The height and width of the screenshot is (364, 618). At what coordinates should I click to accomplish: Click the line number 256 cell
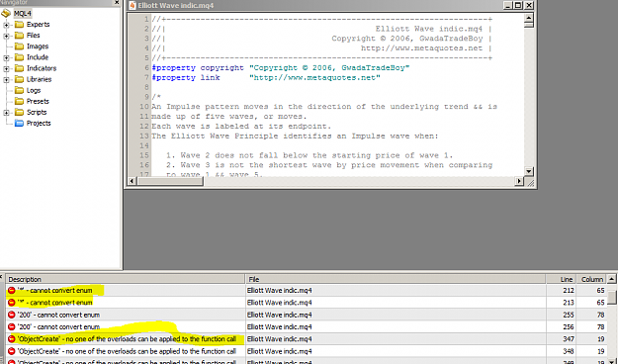coord(568,327)
